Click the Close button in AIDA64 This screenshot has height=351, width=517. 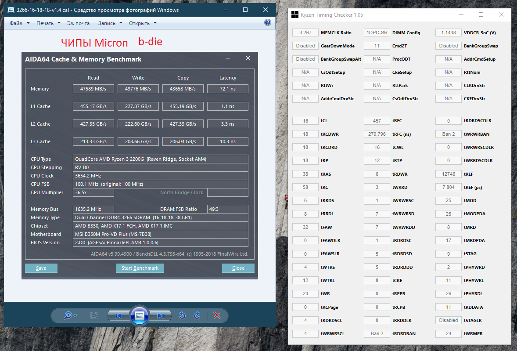point(238,268)
